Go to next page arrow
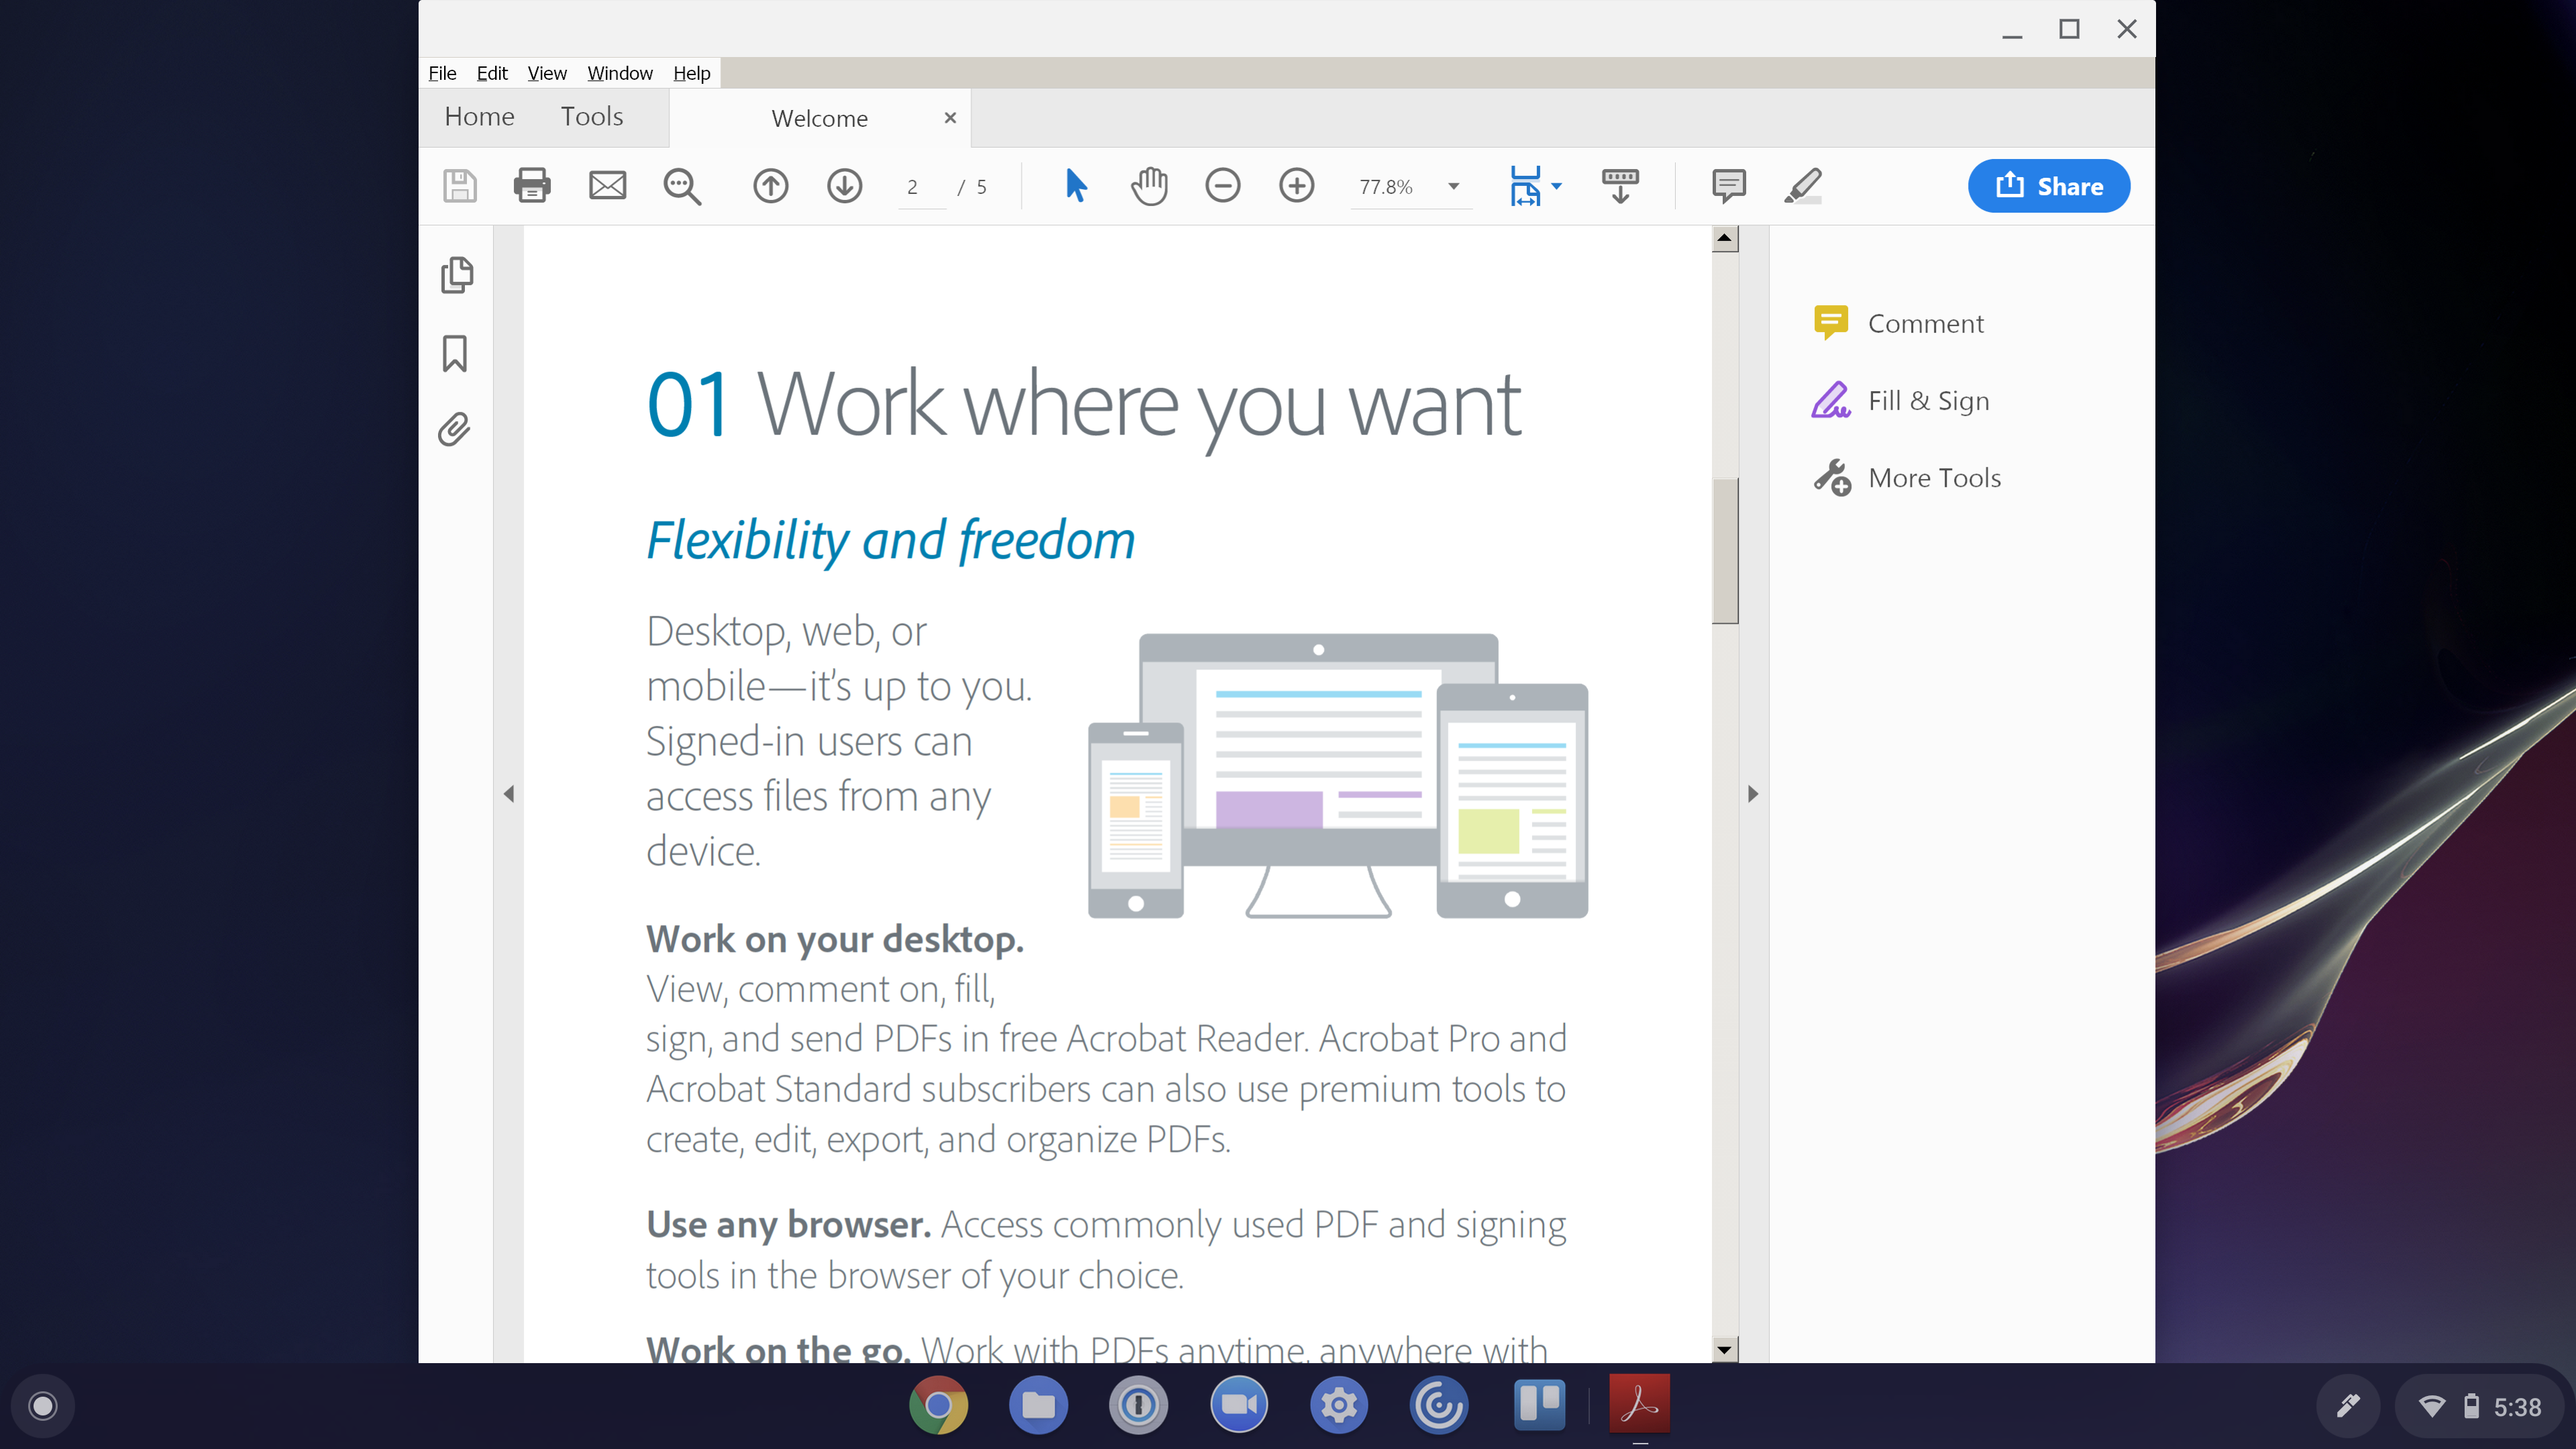This screenshot has width=2576, height=1449. click(x=845, y=186)
